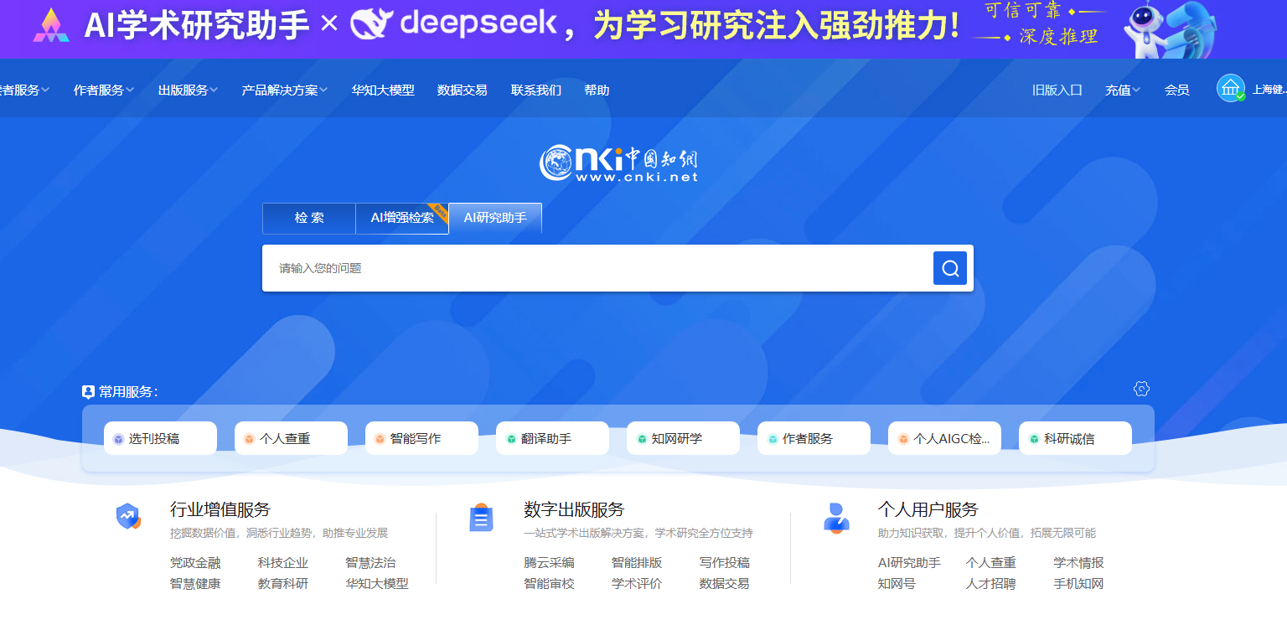Click the 数字出版服务 clipboard icon
This screenshot has height=630, width=1287.
coord(481,519)
